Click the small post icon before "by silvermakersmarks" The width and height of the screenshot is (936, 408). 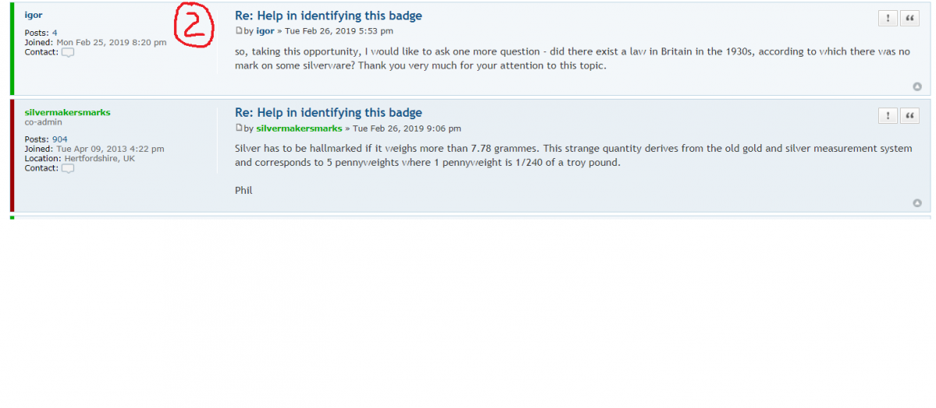pos(239,128)
